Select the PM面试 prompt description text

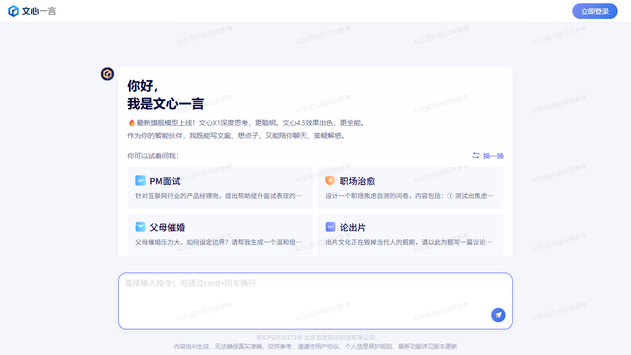[218, 196]
